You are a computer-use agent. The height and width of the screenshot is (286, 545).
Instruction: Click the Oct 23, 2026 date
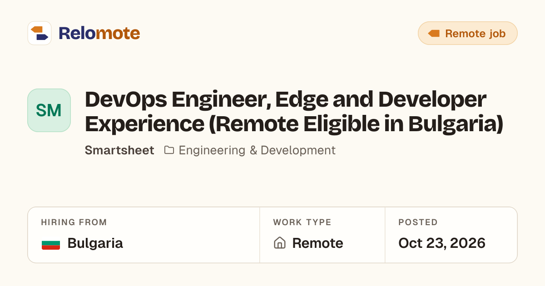(x=442, y=243)
